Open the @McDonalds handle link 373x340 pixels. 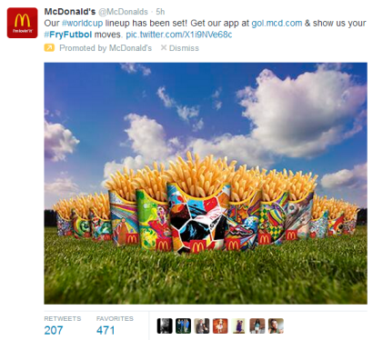[124, 12]
